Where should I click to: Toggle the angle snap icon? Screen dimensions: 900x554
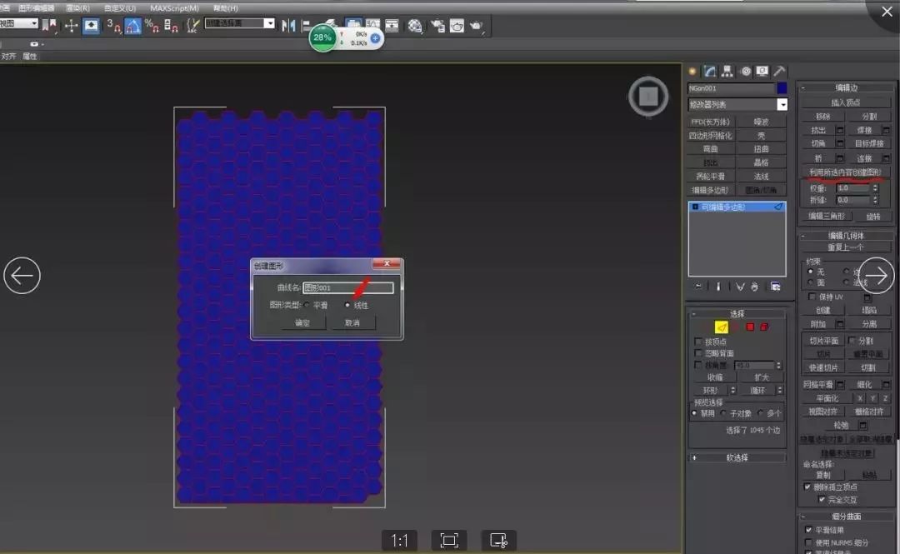pos(132,26)
